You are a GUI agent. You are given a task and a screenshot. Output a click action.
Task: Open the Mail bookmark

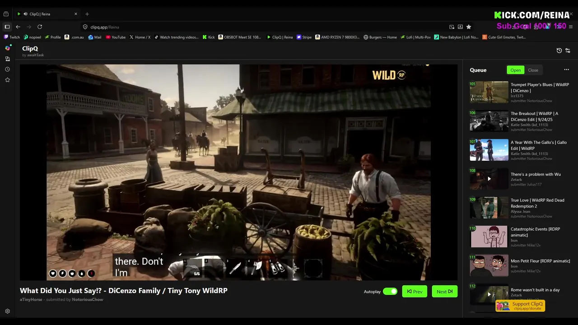pos(95,37)
